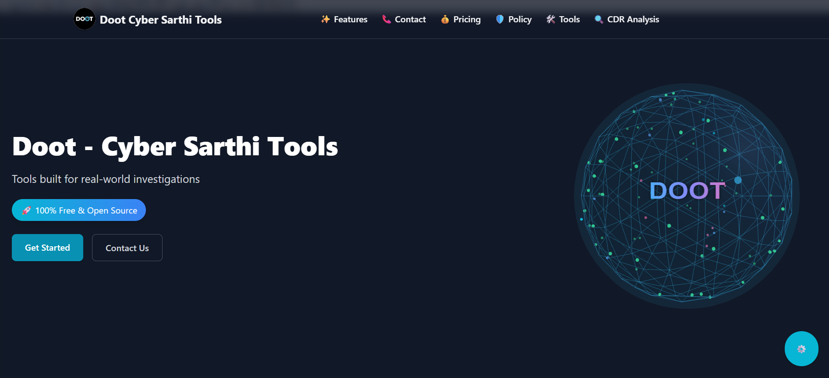This screenshot has width=829, height=378.
Task: Click the blue shield icon beside Policy
Action: click(500, 19)
